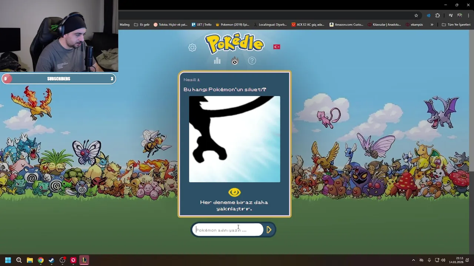This screenshot has width=474, height=266.
Task: Open the red circular app in taskbar
Action: [x=73, y=260]
